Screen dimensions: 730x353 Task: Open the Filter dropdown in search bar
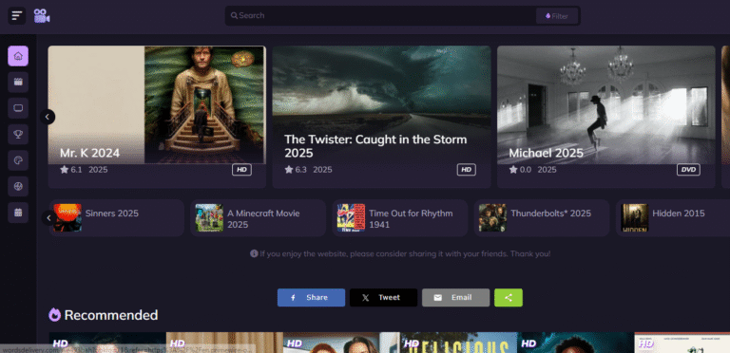click(557, 16)
